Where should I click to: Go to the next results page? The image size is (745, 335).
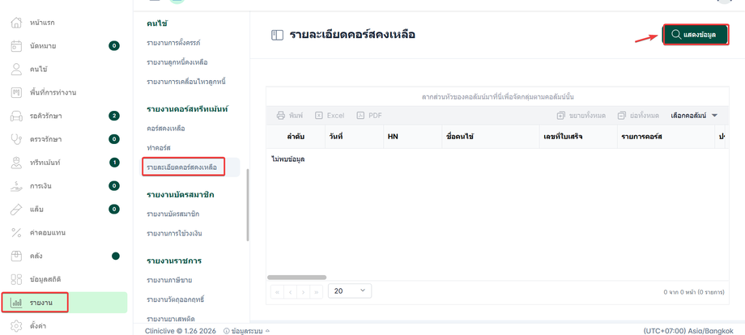pyautogui.click(x=303, y=291)
